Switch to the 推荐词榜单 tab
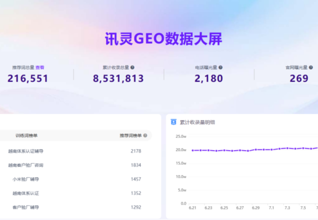318x220 pixels. pyautogui.click(x=131, y=135)
